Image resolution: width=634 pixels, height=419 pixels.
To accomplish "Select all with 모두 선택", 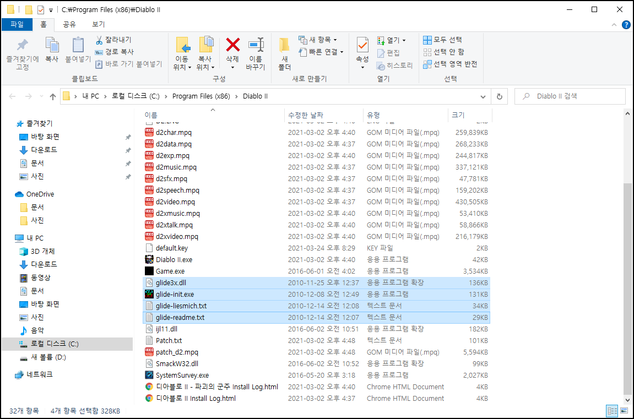I will click(442, 40).
